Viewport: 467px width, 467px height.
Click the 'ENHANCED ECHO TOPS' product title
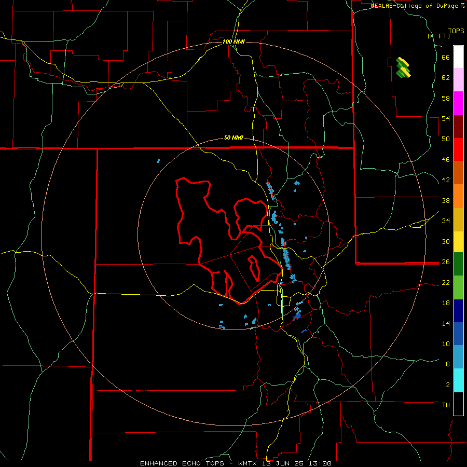coord(182,463)
